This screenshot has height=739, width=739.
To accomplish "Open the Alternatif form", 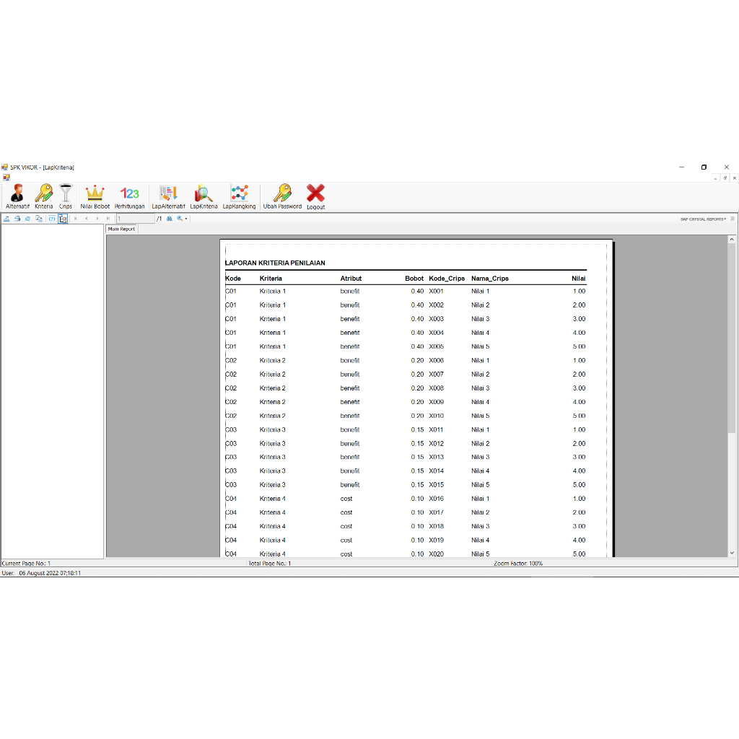I will (x=17, y=196).
